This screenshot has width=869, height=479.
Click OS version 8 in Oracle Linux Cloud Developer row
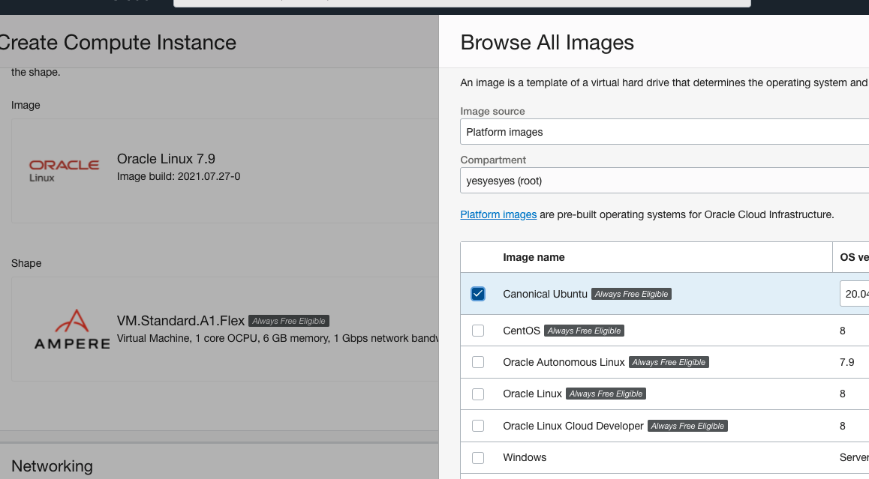point(843,426)
